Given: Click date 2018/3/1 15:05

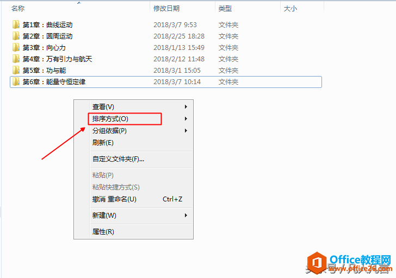Looking at the screenshot, I should click(177, 71).
